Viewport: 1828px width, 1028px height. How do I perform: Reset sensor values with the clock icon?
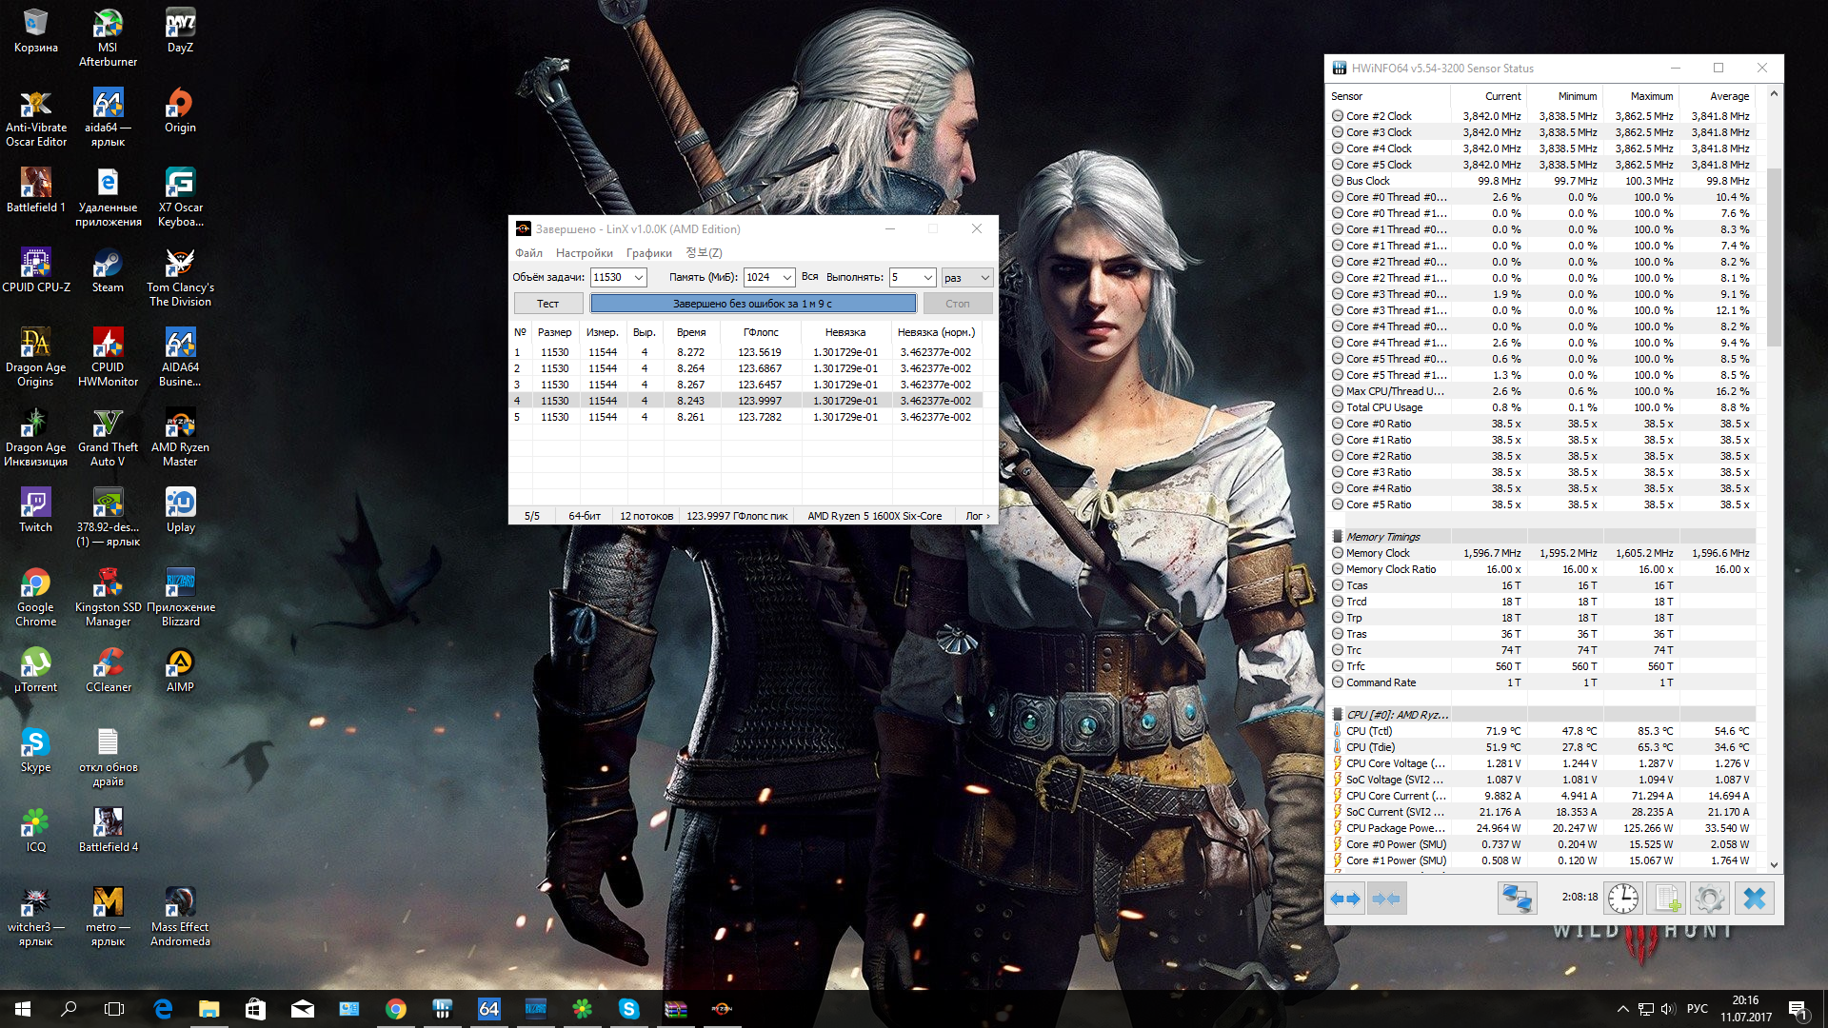1622,899
